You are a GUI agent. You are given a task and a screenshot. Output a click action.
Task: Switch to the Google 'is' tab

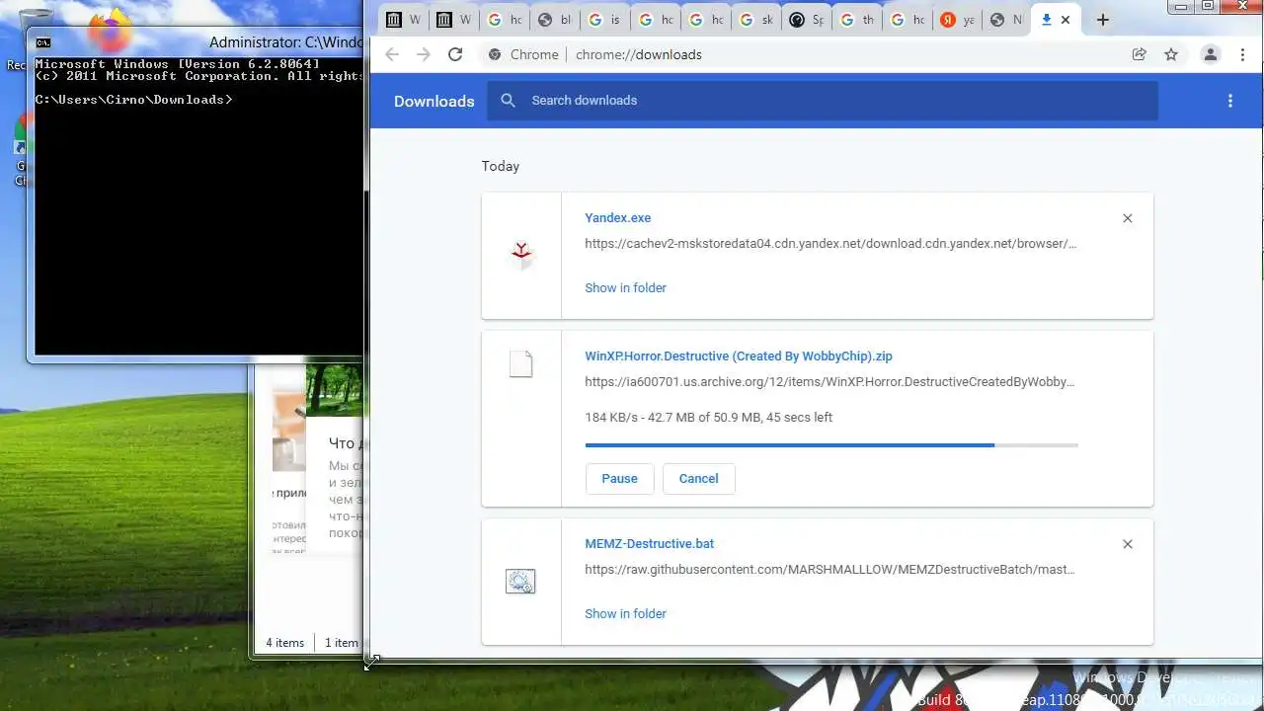click(604, 20)
